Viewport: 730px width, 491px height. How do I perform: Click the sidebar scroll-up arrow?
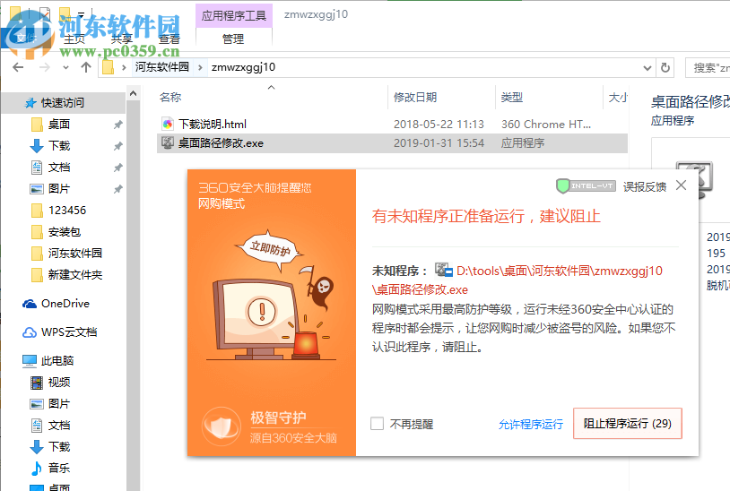coord(133,94)
